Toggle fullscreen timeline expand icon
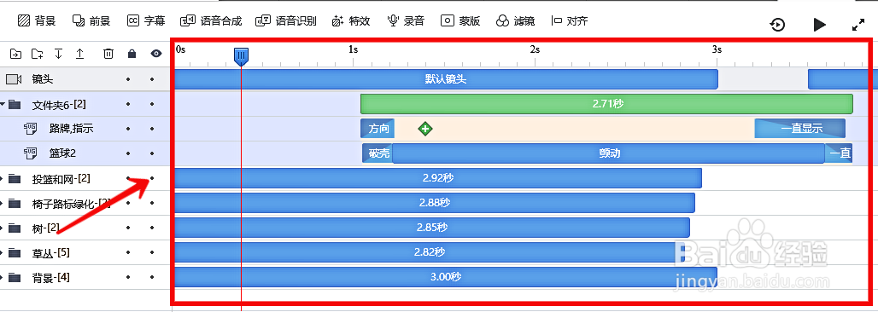Image resolution: width=878 pixels, height=312 pixels. pyautogui.click(x=858, y=25)
